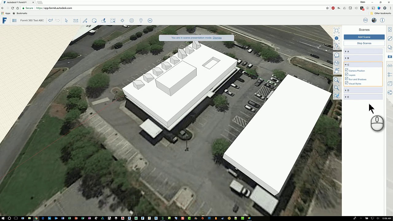Open the hamburger main menu
Image resolution: width=393 pixels, height=221 pixels.
coord(14,21)
